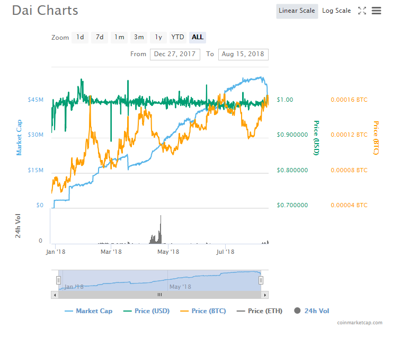Click scrollbar left arrow
The image size is (400, 337).
(x=55, y=295)
